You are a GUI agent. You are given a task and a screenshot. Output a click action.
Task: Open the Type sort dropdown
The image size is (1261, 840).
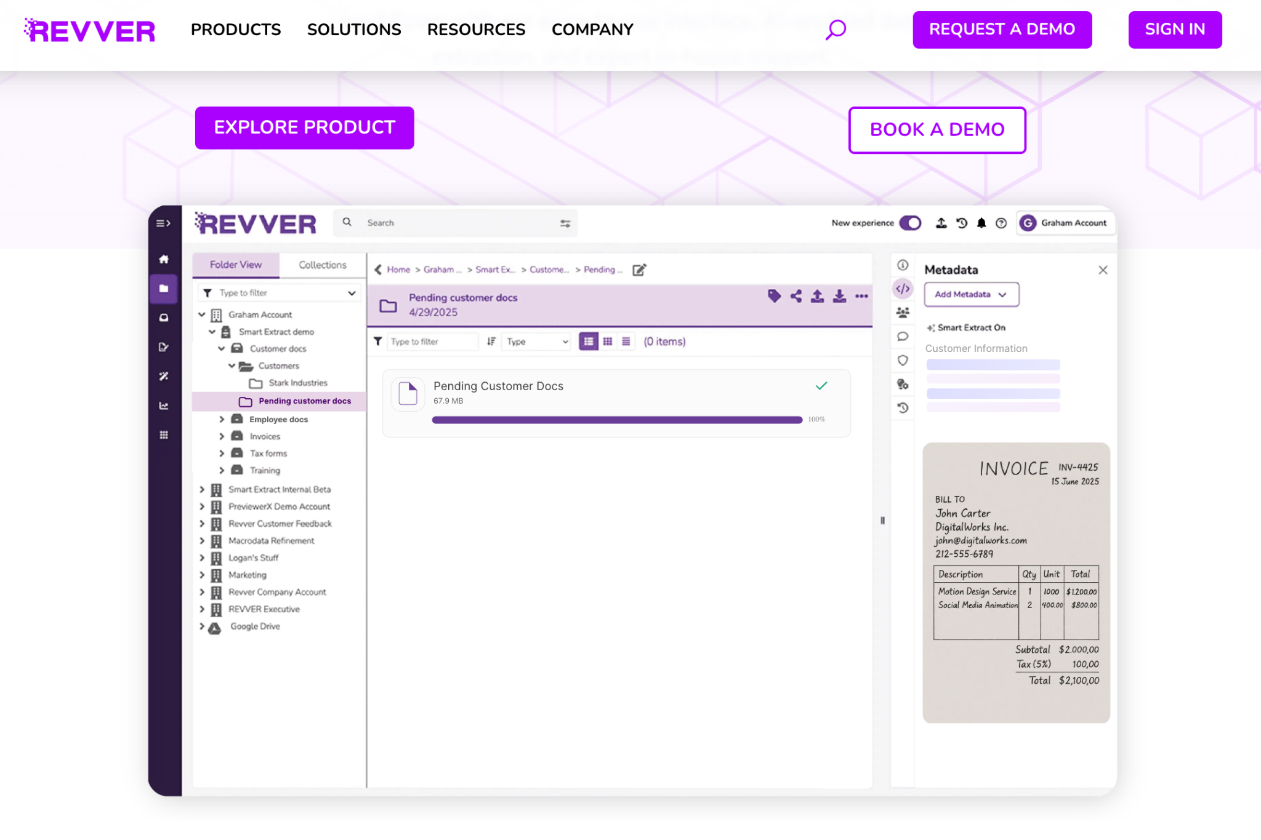click(536, 342)
